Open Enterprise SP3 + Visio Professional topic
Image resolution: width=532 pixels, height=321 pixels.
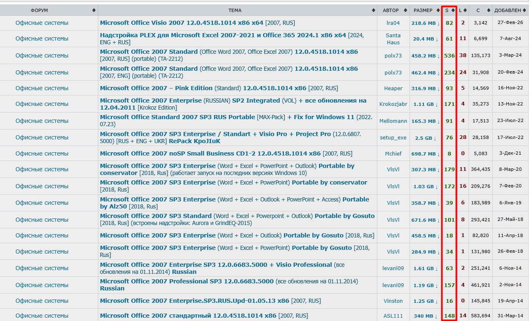click(x=222, y=268)
